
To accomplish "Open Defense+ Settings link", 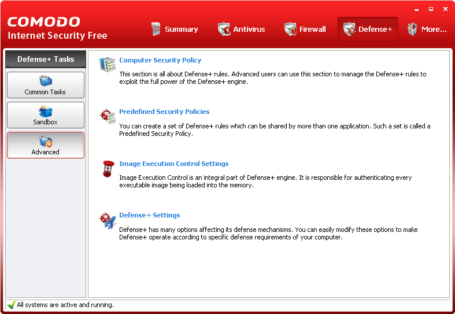I will click(149, 215).
